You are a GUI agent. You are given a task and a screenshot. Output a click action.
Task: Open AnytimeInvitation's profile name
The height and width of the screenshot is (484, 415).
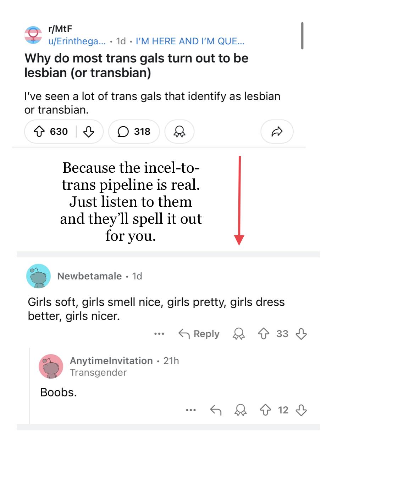[x=111, y=361]
